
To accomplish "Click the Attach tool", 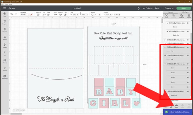I will tap(176, 106).
